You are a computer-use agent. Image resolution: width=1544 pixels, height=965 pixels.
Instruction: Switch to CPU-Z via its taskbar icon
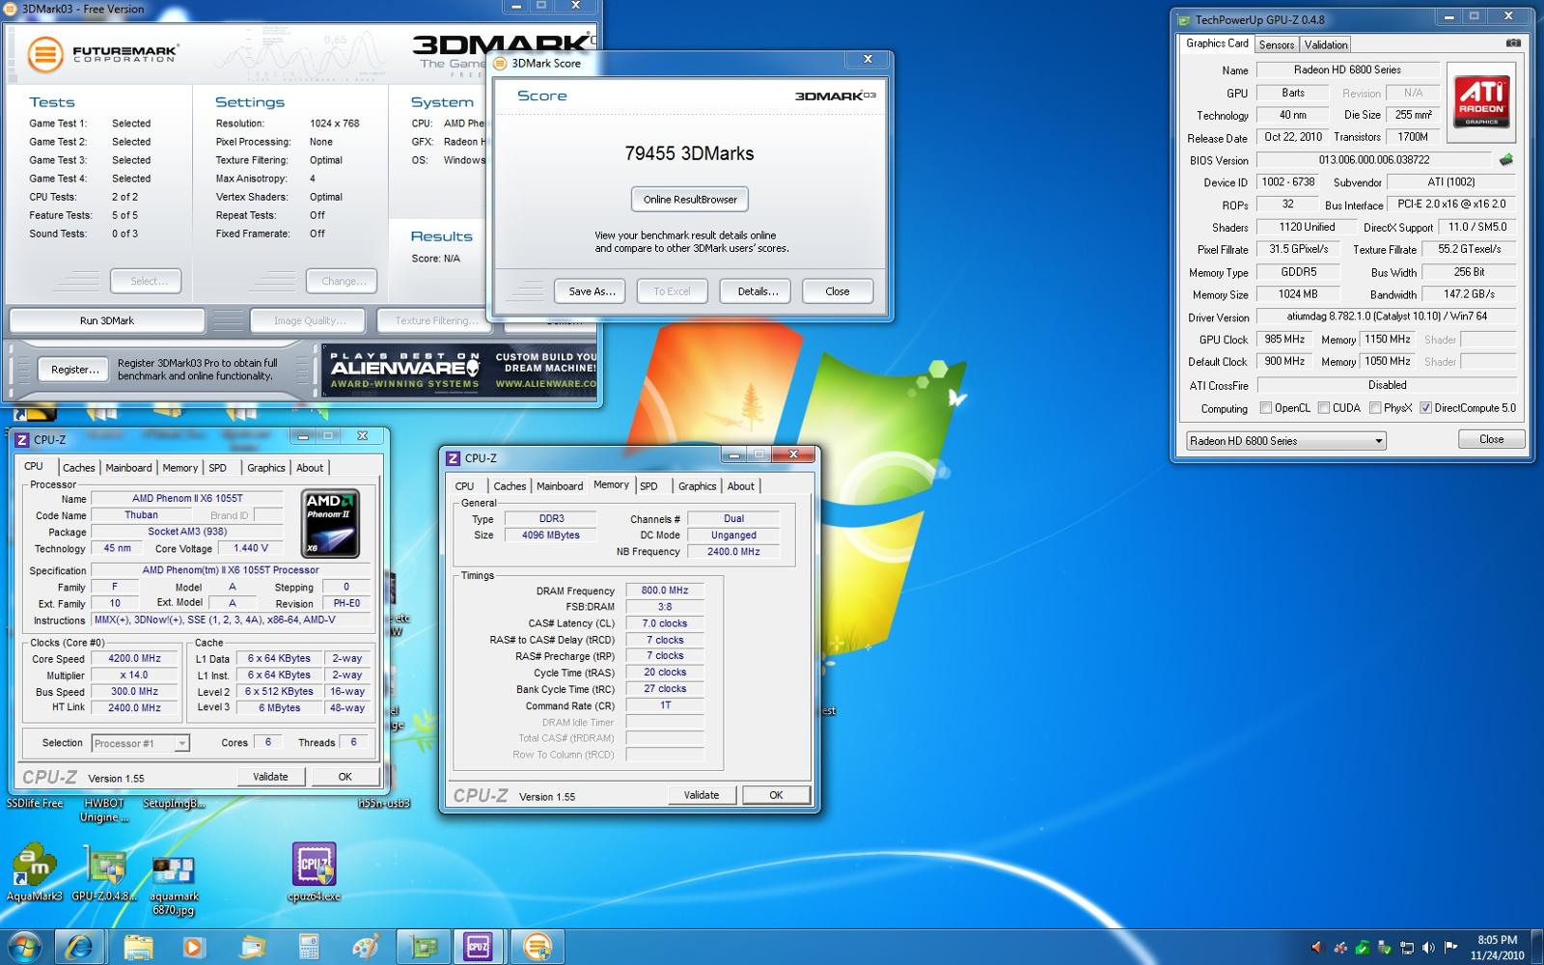coord(479,948)
